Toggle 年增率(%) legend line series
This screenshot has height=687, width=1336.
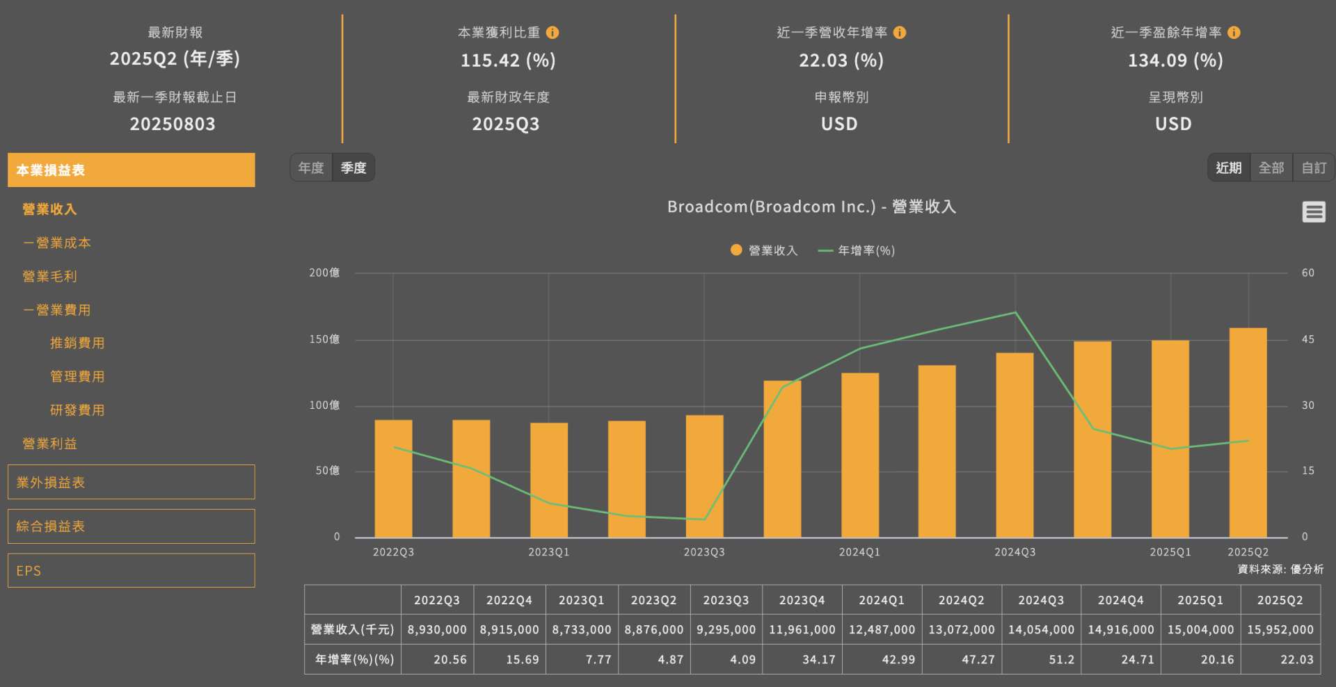857,250
